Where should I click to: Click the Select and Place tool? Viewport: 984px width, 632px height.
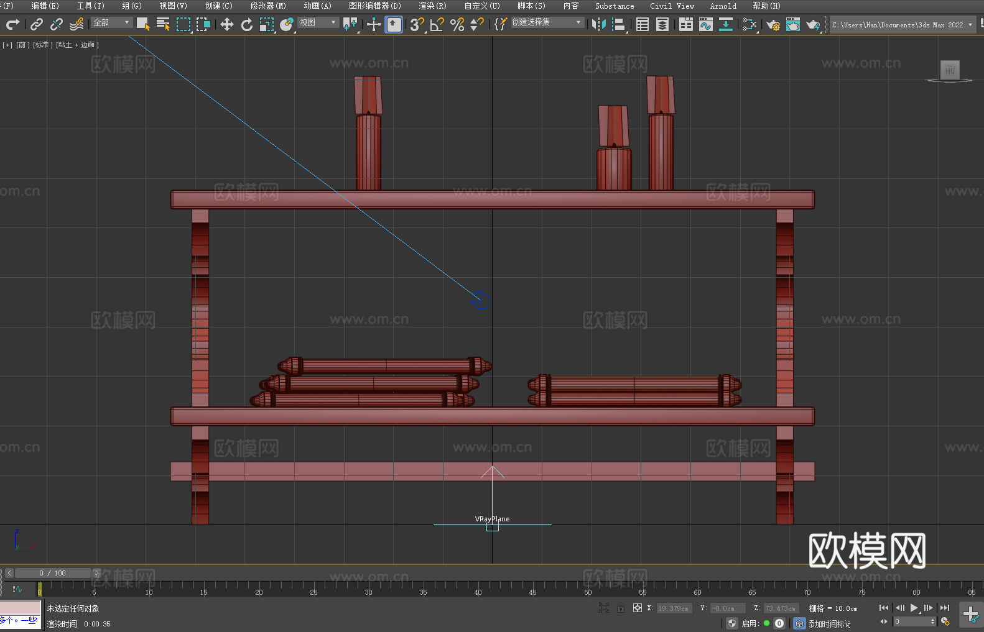pyautogui.click(x=287, y=24)
